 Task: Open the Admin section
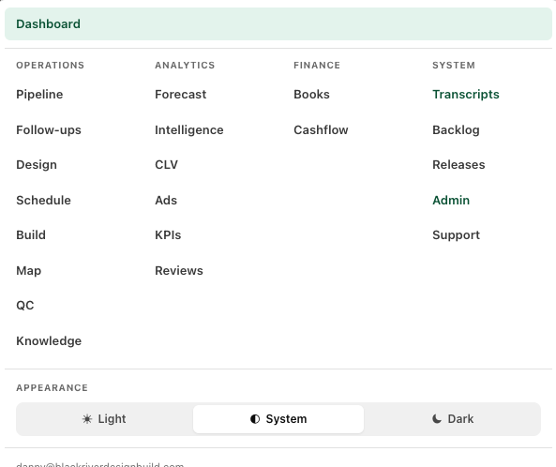(451, 200)
